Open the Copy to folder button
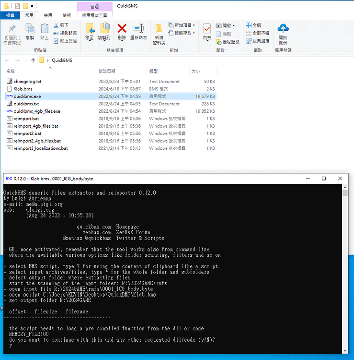Screen dimensions: 354x360 [104, 32]
